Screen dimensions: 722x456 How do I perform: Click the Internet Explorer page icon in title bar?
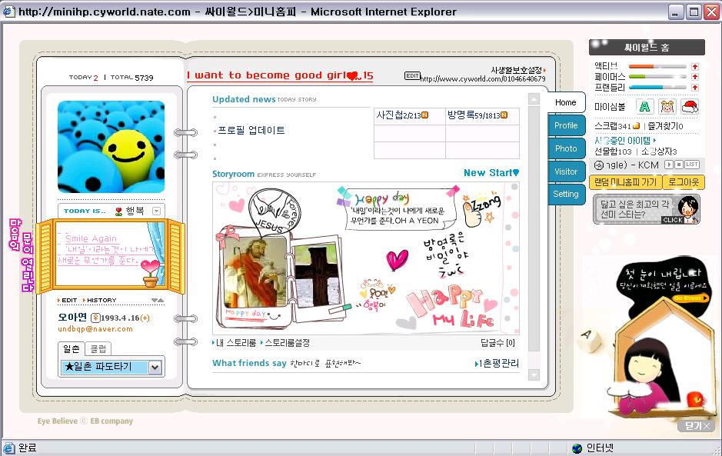pyautogui.click(x=8, y=12)
